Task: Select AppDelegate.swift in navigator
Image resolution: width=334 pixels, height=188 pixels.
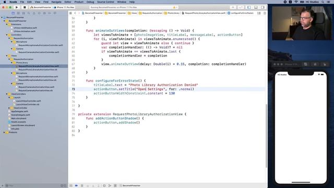Action: click(x=19, y=111)
